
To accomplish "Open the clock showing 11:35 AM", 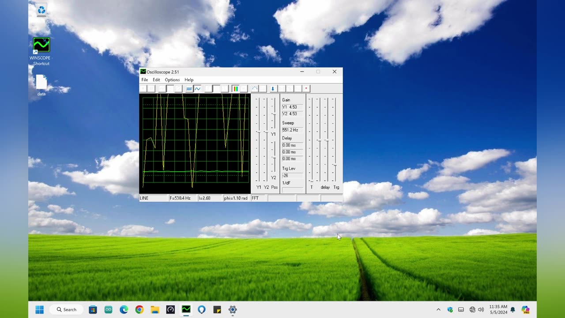I will (498, 310).
